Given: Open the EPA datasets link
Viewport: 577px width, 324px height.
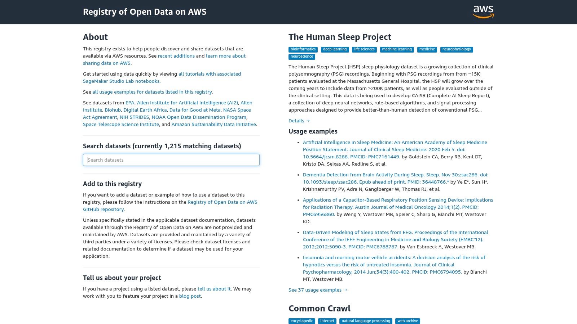Looking at the screenshot, I should (x=130, y=103).
